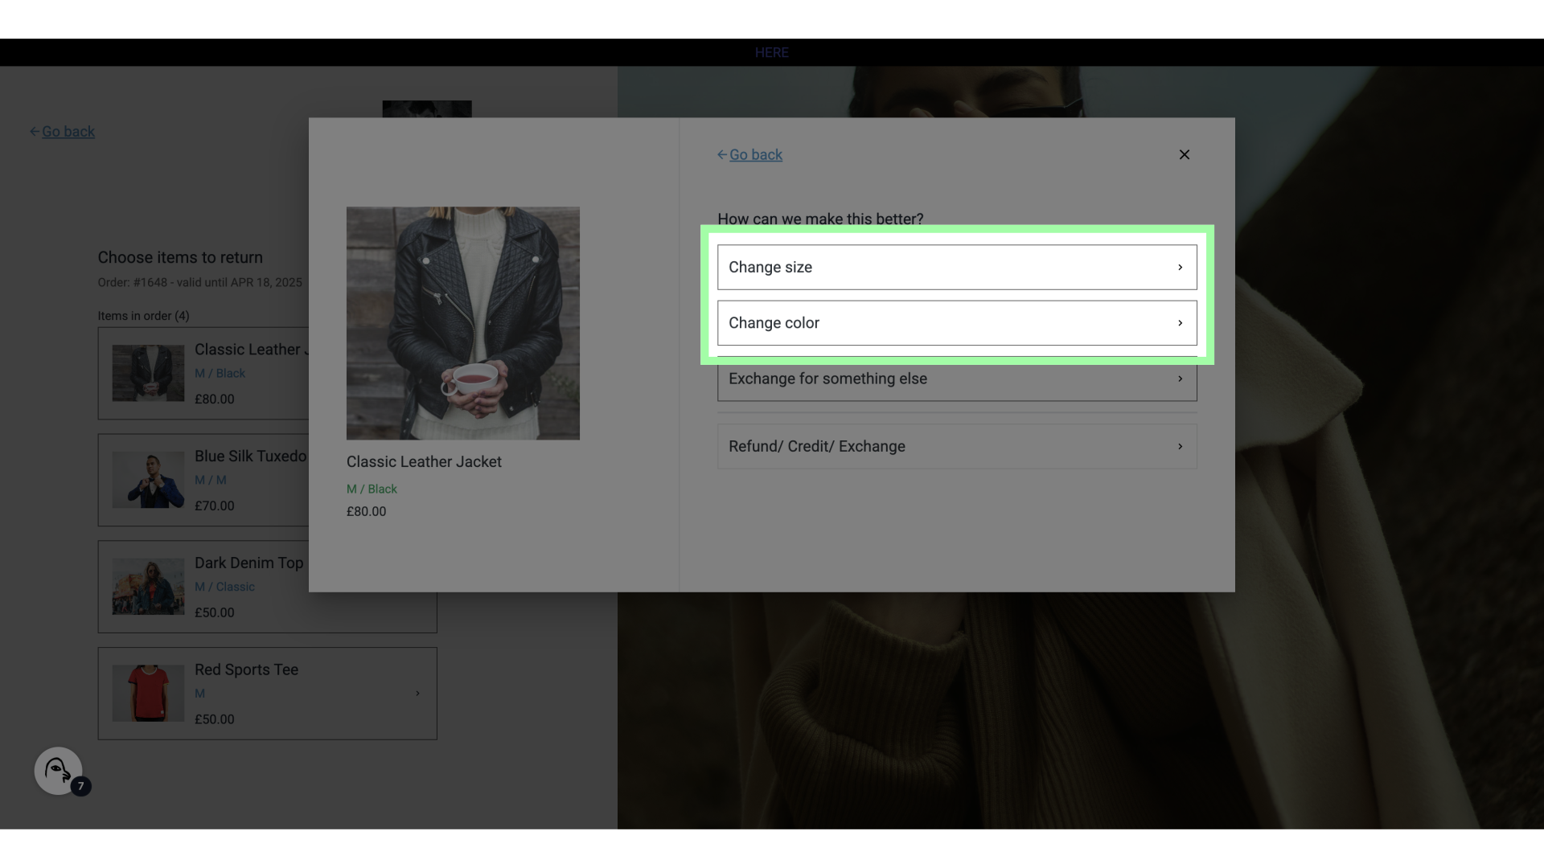Select Dark Denim Top thumbnail in order list
The height and width of the screenshot is (868, 1544).
tap(148, 587)
